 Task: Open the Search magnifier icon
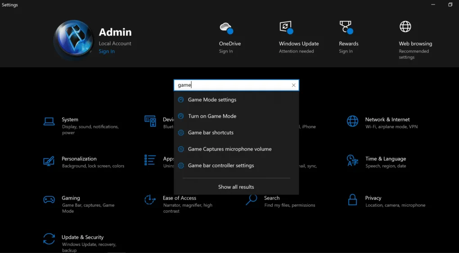point(251,200)
